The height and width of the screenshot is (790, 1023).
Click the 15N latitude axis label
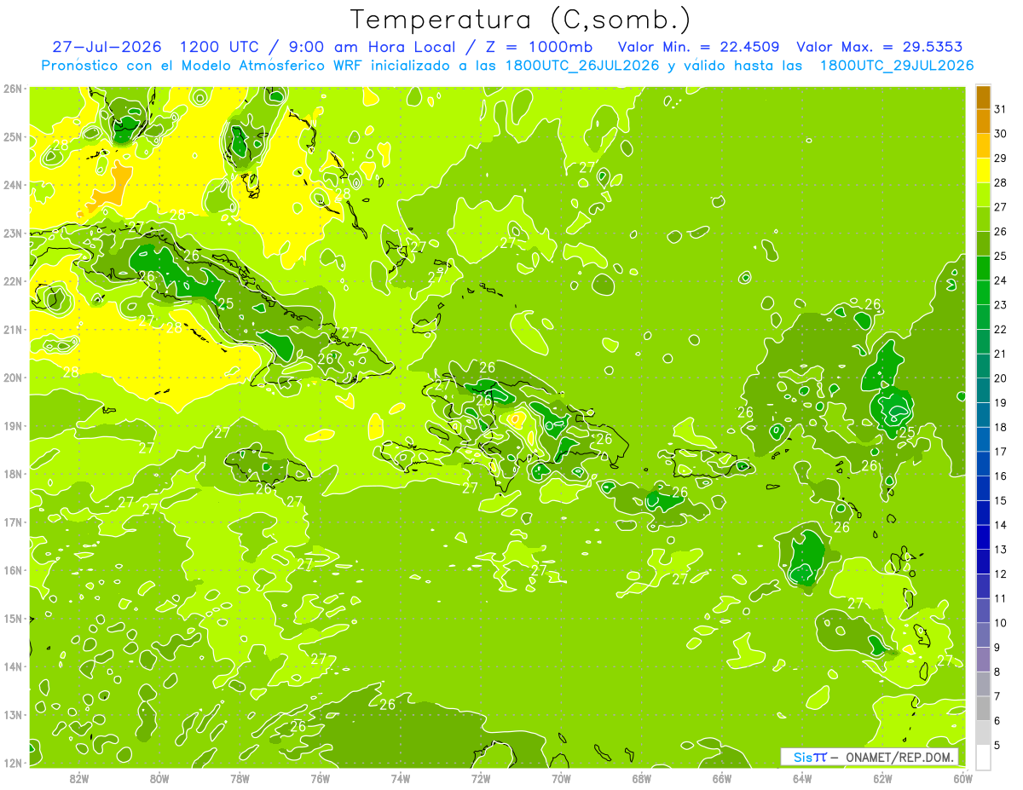[13, 619]
